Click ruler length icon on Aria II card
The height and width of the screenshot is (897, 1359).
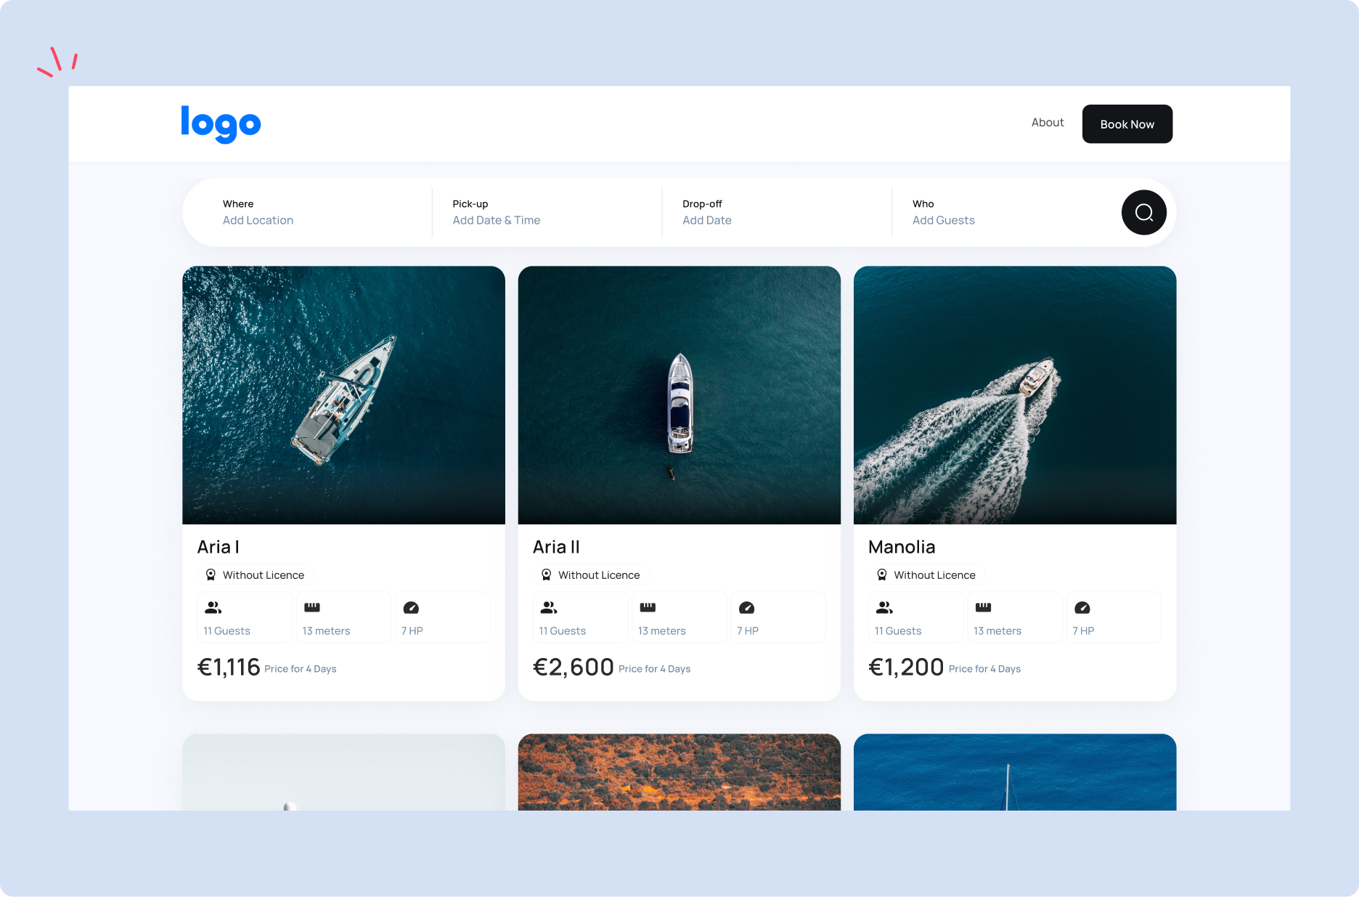pyautogui.click(x=648, y=607)
